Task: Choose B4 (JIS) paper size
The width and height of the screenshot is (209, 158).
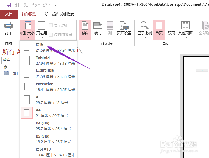Action: point(49,126)
